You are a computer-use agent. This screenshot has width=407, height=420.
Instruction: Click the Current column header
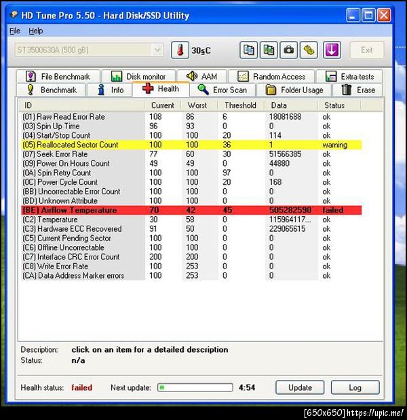tap(163, 105)
